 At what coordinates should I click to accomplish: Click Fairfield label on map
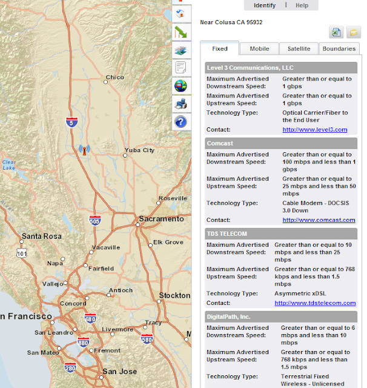[x=101, y=268]
